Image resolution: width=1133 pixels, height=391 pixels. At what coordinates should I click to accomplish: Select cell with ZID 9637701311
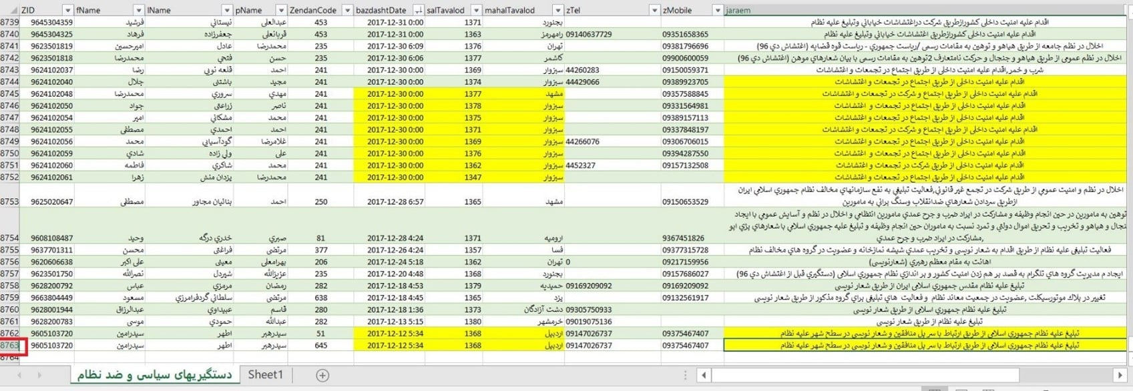click(x=46, y=250)
